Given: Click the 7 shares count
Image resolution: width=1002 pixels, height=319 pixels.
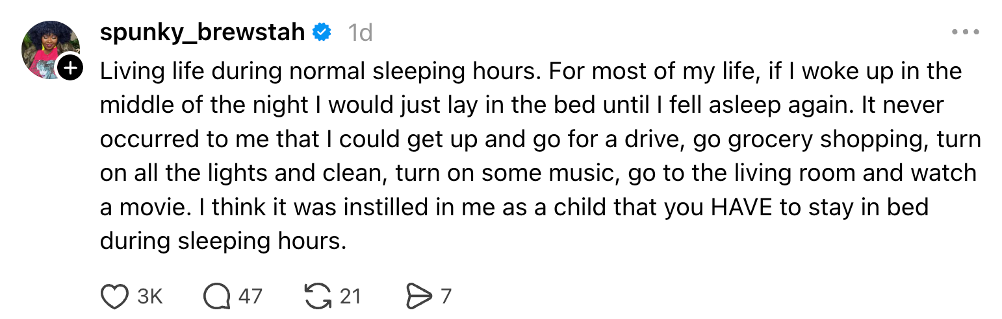Looking at the screenshot, I should point(446,296).
